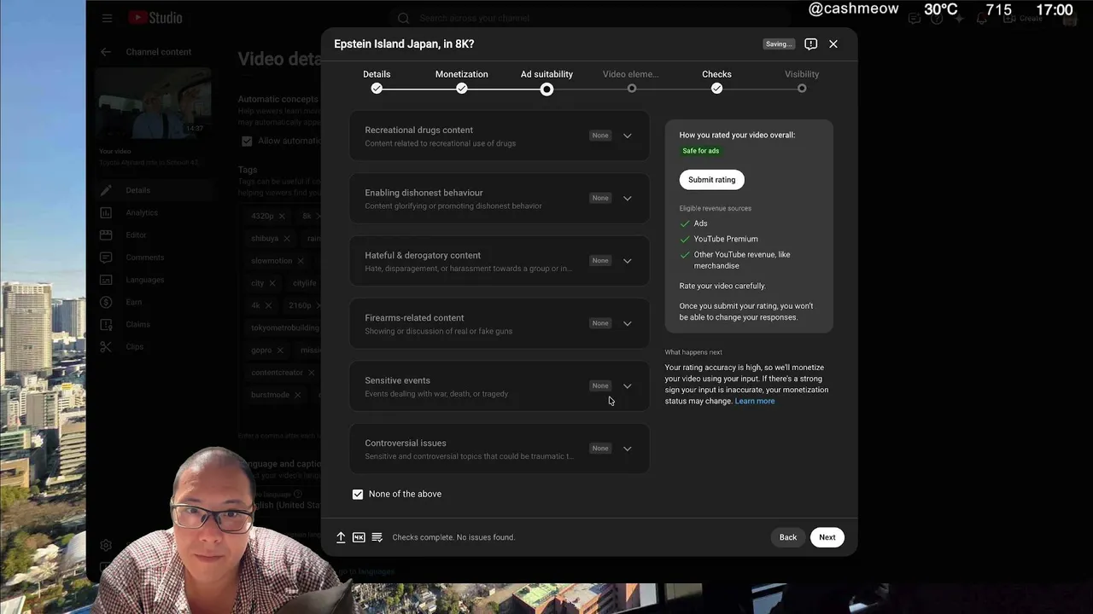Remove the slowmotion tag
1093x614 pixels.
(x=301, y=261)
